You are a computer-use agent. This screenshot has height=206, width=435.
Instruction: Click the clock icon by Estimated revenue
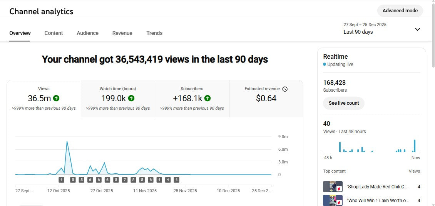click(285, 89)
